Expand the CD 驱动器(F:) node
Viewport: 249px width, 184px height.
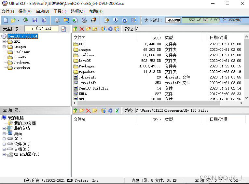(4, 154)
